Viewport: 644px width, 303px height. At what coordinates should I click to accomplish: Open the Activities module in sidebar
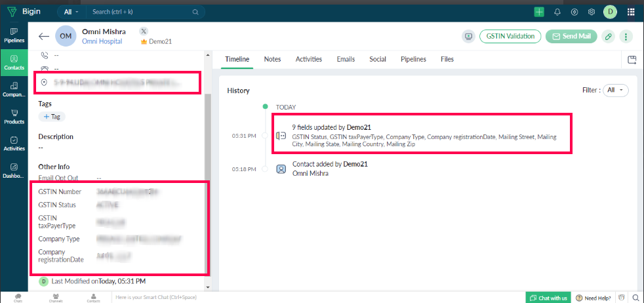[x=14, y=144]
